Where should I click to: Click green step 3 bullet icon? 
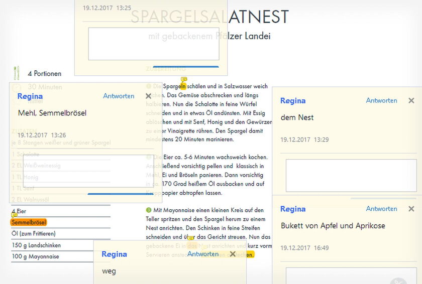click(x=148, y=210)
